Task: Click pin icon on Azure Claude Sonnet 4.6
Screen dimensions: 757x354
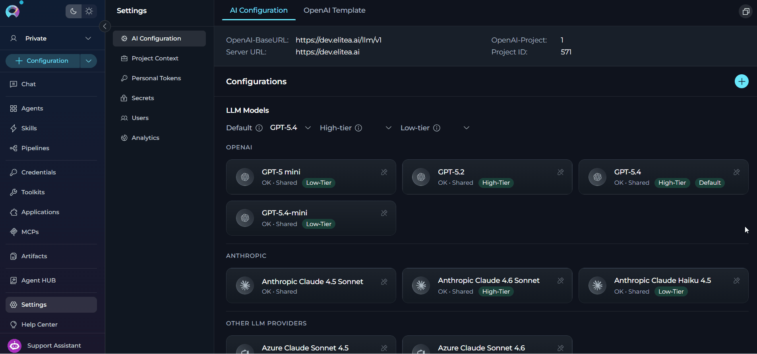Action: click(561, 348)
